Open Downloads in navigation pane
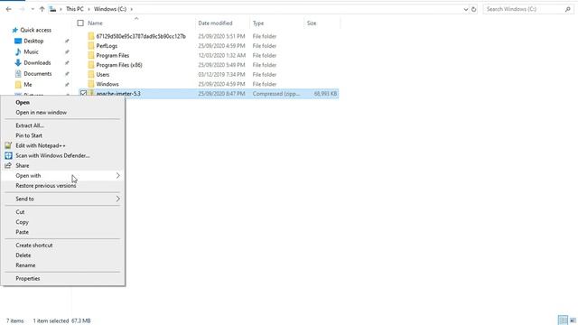 [37, 62]
